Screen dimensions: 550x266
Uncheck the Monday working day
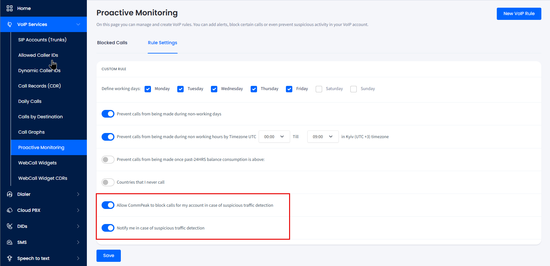[148, 89]
